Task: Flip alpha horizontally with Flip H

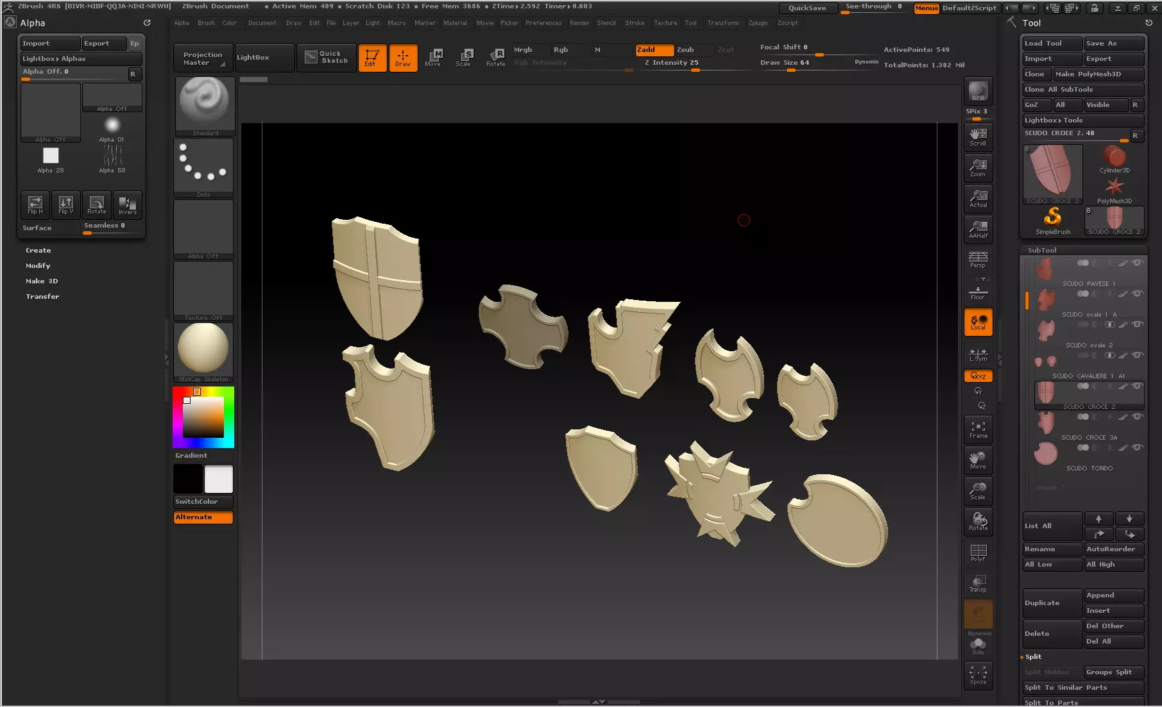Action: point(35,205)
